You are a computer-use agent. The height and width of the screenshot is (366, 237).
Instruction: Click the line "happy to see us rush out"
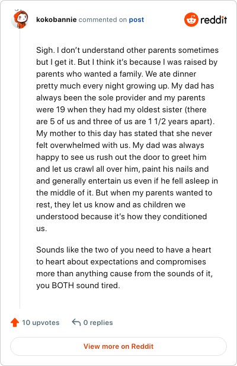[x=121, y=157]
